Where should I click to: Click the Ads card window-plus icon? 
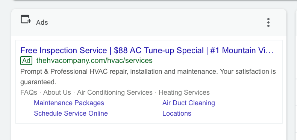tap(26, 19)
